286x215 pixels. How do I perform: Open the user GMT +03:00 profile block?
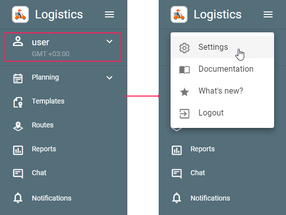(63, 47)
